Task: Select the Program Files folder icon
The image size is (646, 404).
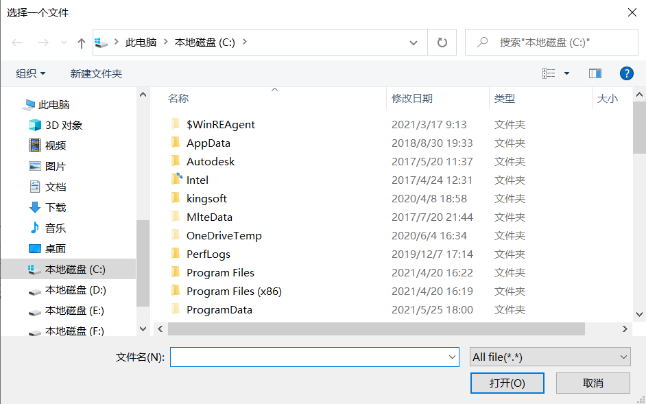Action: coord(176,272)
